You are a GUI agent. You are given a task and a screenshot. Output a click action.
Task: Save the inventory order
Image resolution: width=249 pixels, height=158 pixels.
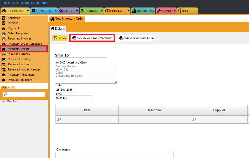click(x=60, y=38)
